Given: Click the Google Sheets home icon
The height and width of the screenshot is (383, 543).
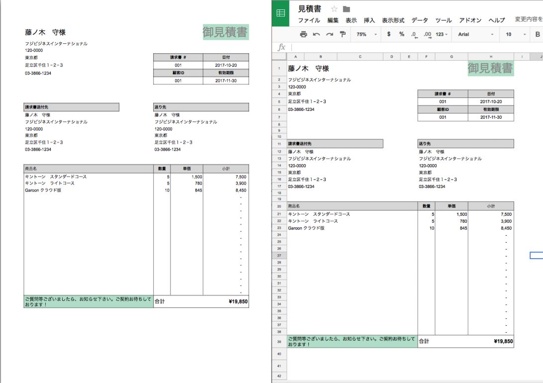Looking at the screenshot, I should [281, 13].
